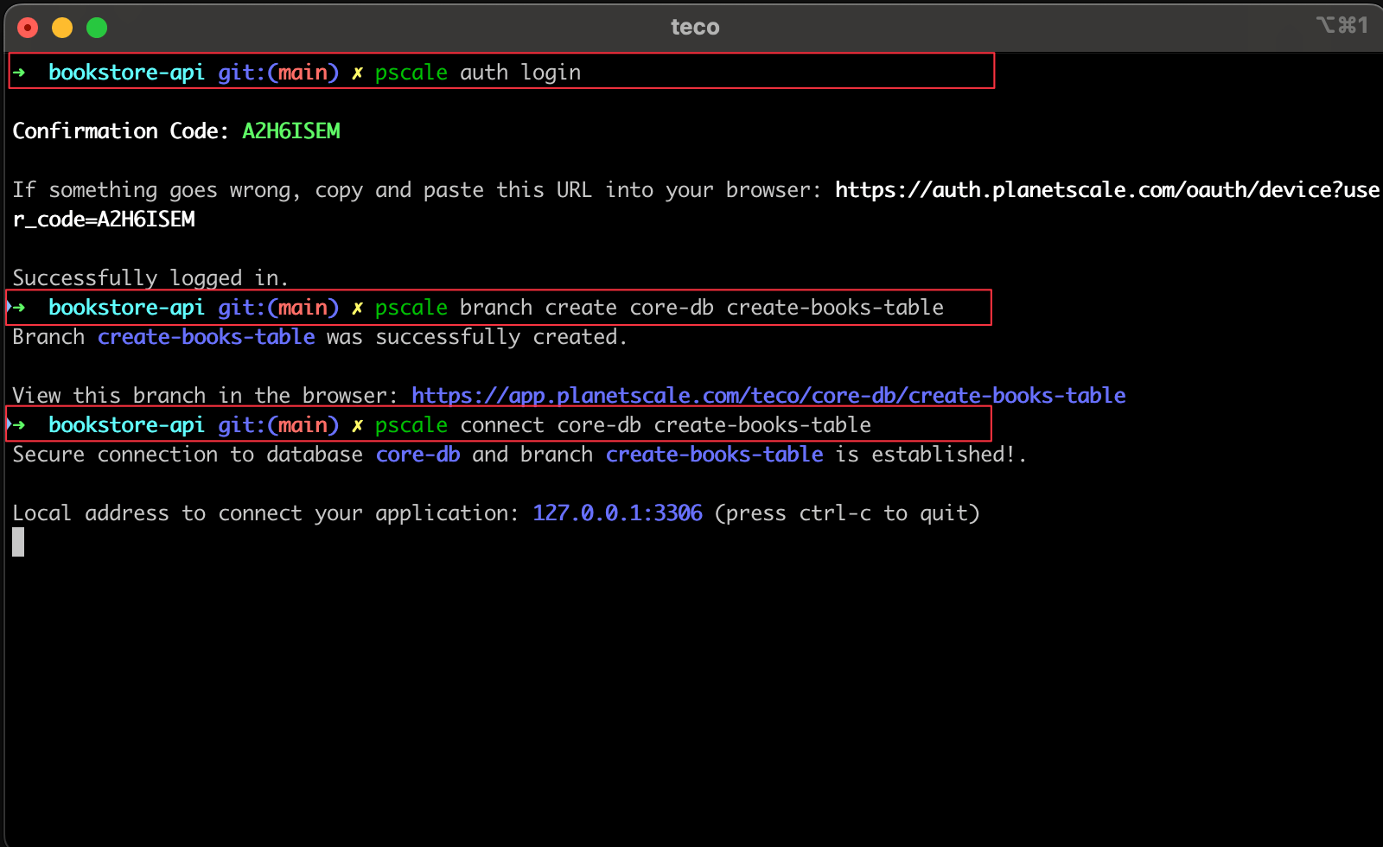1383x847 pixels.
Task: Click the local address 127.0.0.1:3306
Action: pyautogui.click(x=618, y=513)
